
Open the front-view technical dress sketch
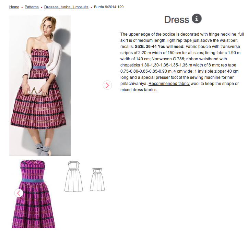click(74, 176)
